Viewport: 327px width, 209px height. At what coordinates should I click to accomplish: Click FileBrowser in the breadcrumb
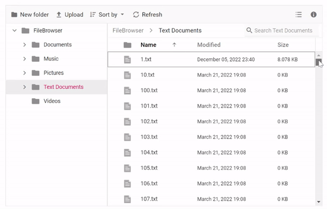(128, 31)
